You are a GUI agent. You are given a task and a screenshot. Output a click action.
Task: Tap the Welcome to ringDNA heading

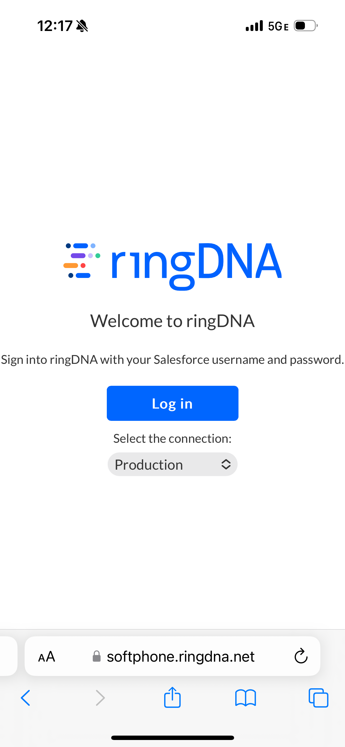pos(172,321)
